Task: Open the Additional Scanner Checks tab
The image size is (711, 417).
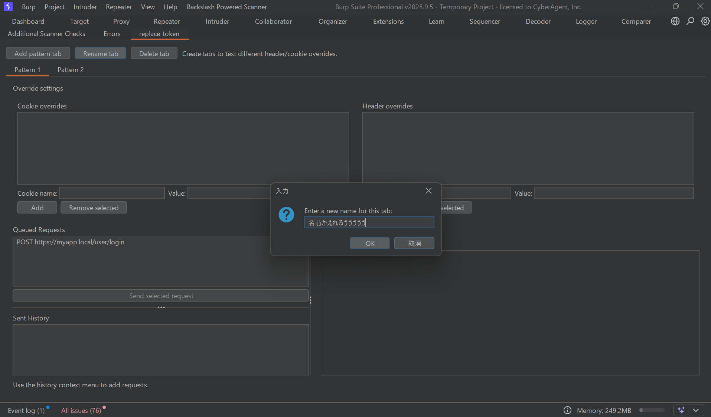Action: pyautogui.click(x=46, y=34)
